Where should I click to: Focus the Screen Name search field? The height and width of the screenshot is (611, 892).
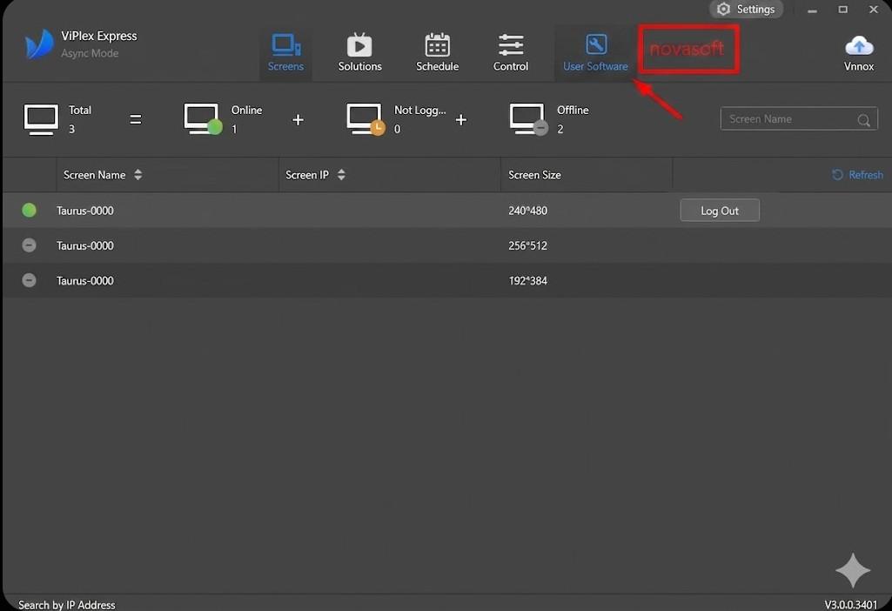799,119
